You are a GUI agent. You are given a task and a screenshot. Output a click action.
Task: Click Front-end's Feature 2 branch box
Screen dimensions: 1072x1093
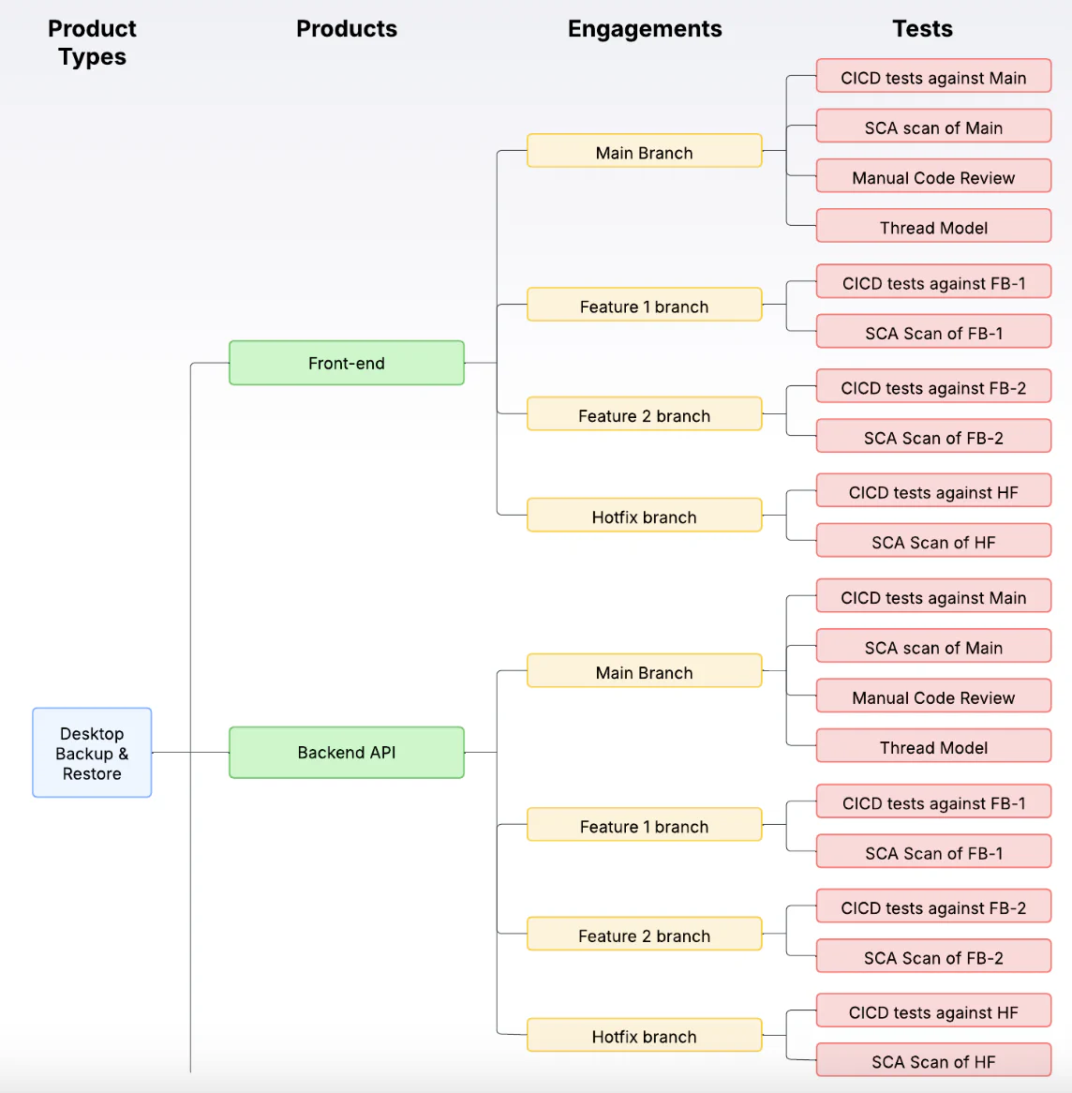(x=644, y=414)
